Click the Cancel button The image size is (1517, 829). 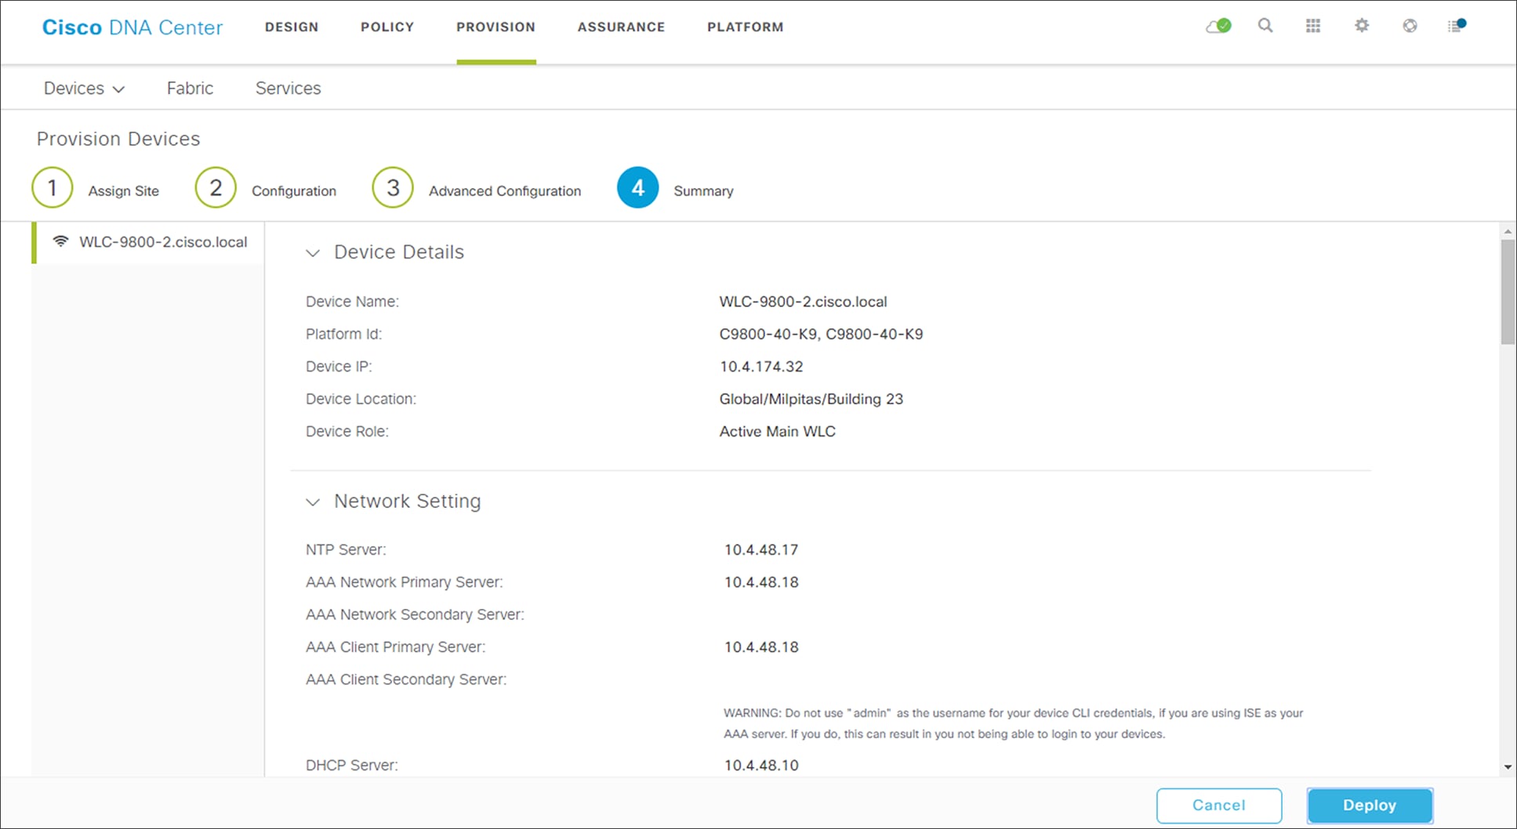point(1219,805)
